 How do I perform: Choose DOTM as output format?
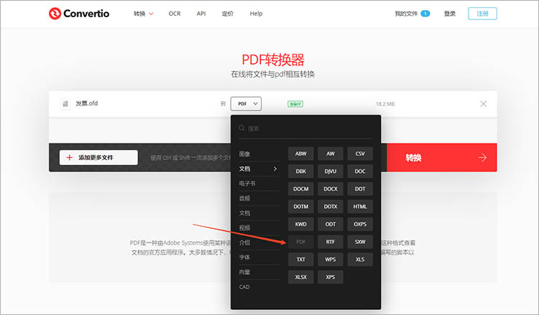tap(301, 207)
